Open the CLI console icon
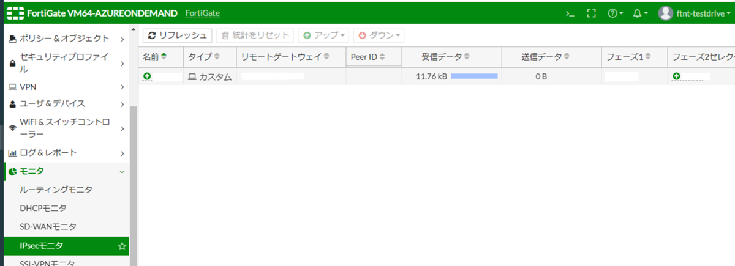735x266 pixels. pos(570,13)
